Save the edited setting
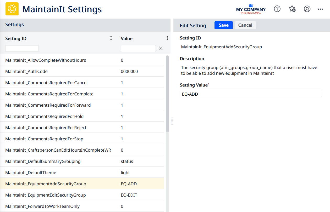330x212 pixels. click(223, 25)
